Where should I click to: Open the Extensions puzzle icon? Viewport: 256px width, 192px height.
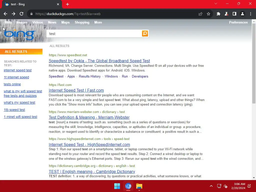(218, 14)
